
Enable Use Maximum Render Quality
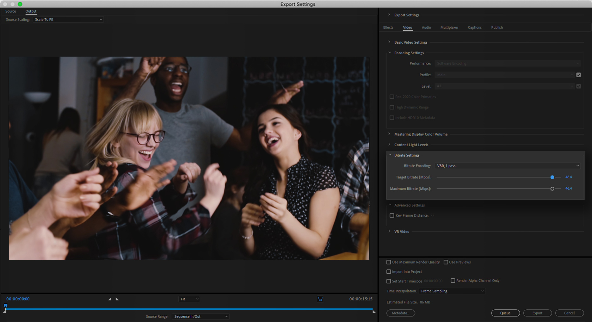point(389,262)
